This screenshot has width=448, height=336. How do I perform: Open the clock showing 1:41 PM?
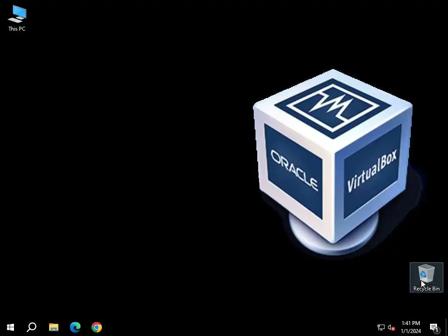411,327
